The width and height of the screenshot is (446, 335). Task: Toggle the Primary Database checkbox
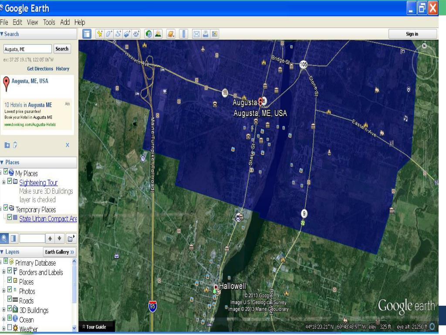[6, 261]
